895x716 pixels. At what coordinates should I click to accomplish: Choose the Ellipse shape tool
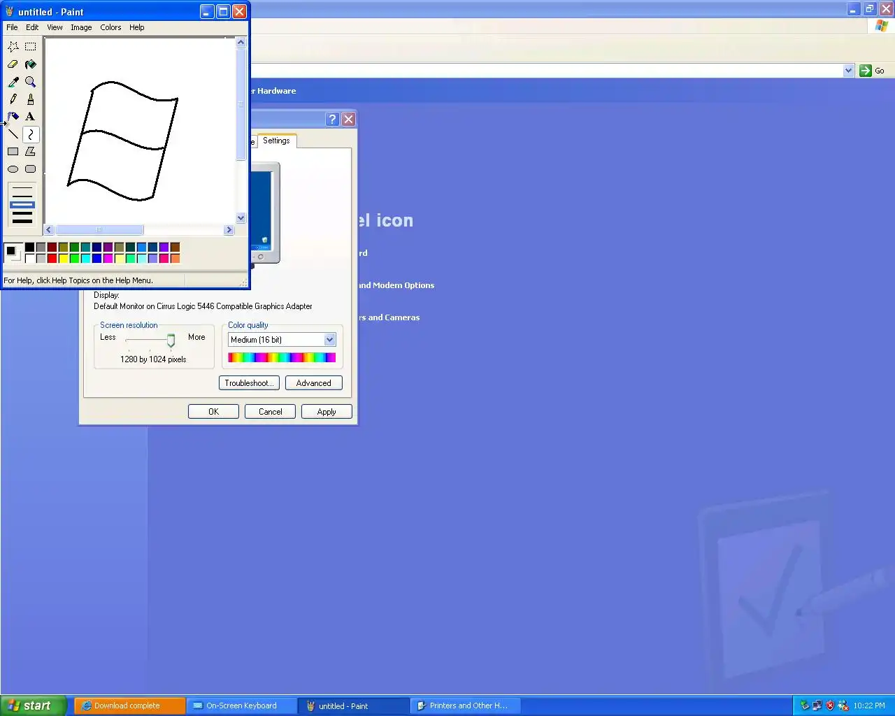13,169
